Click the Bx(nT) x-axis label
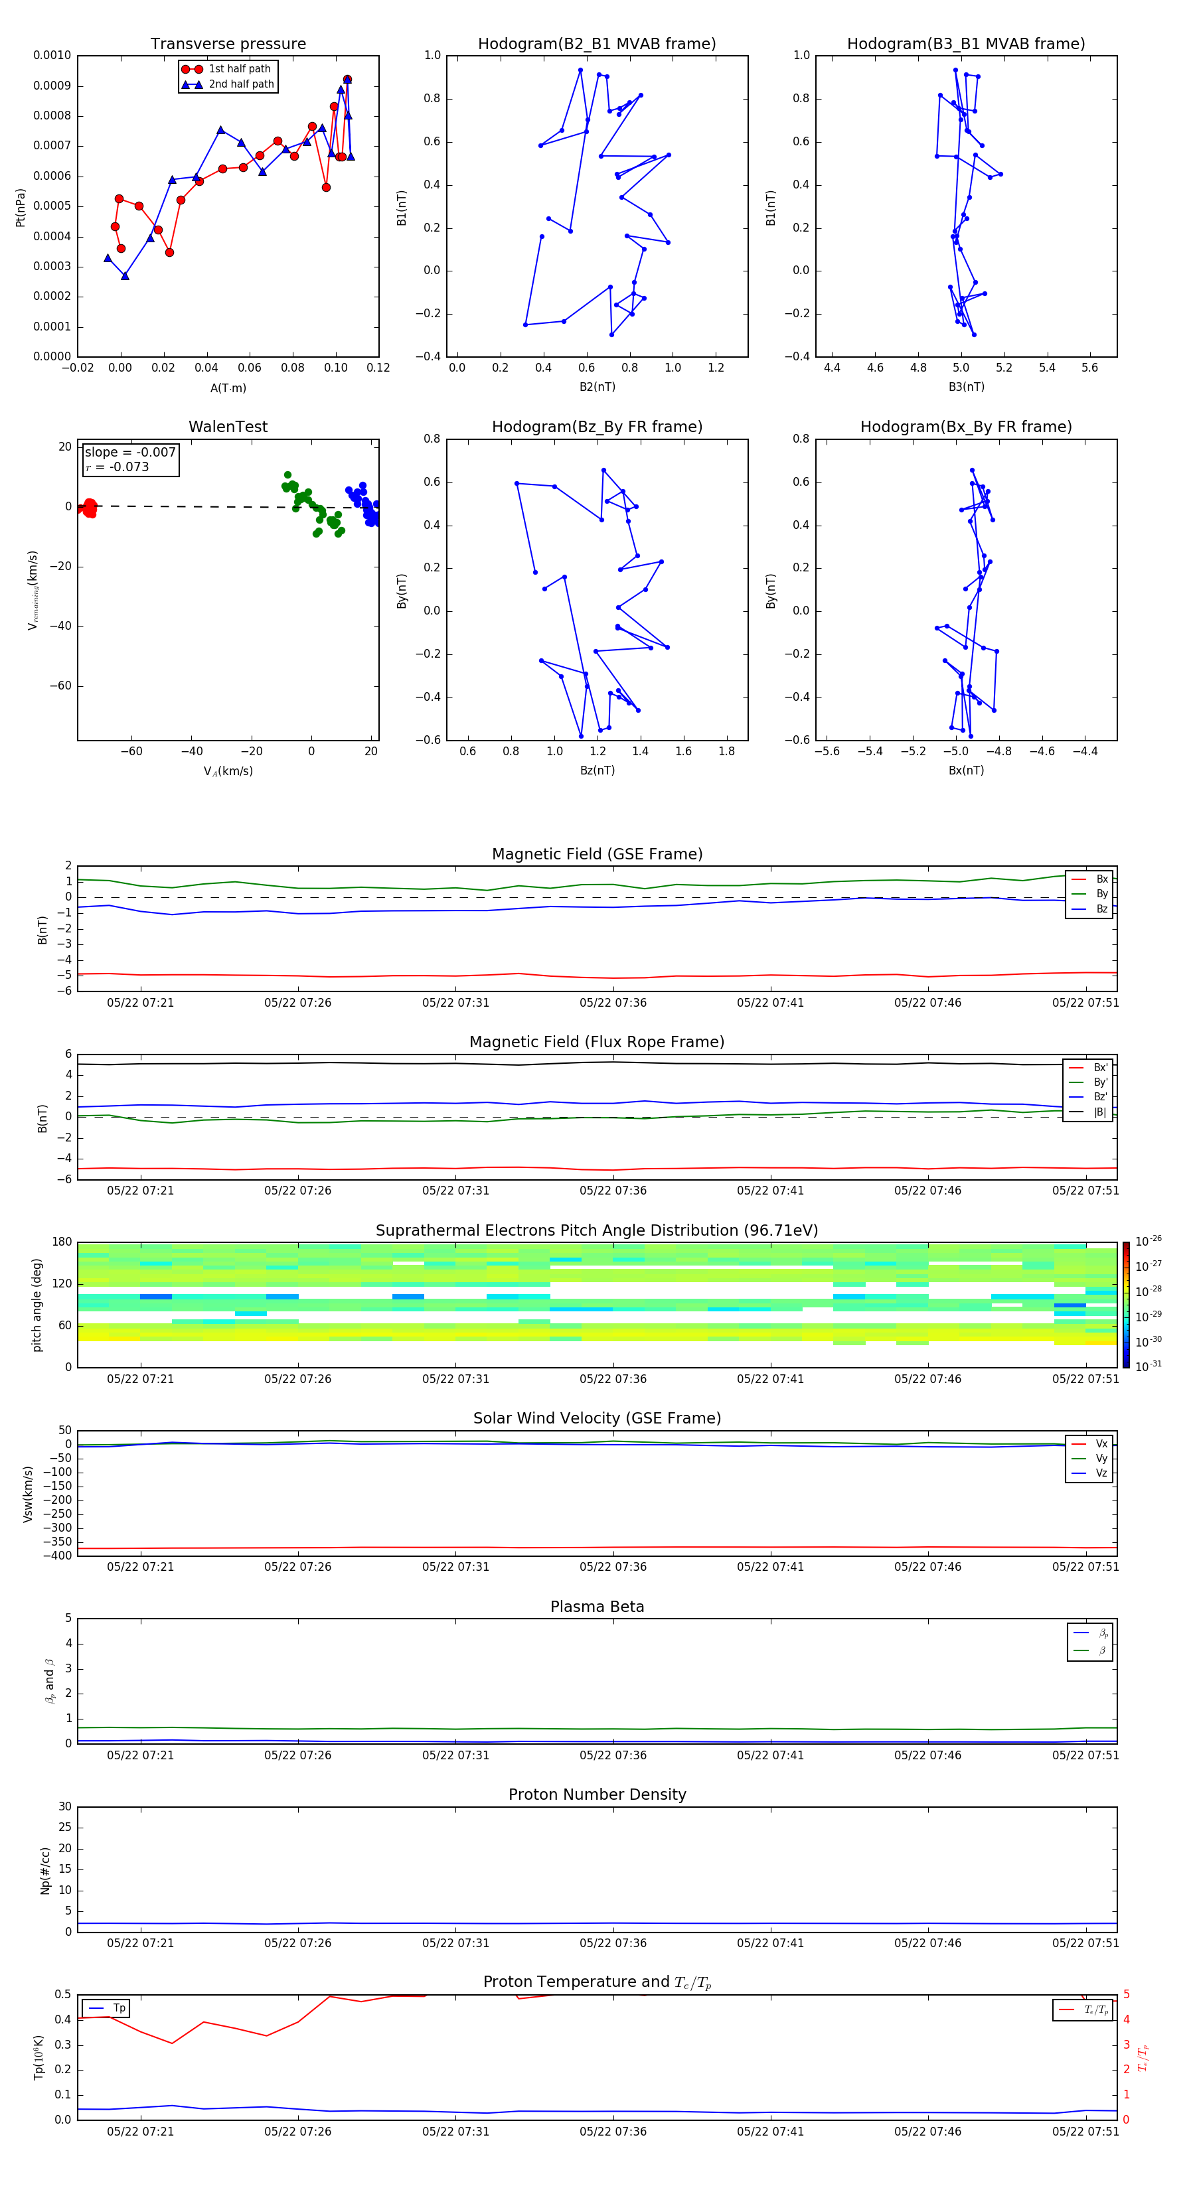 (966, 770)
